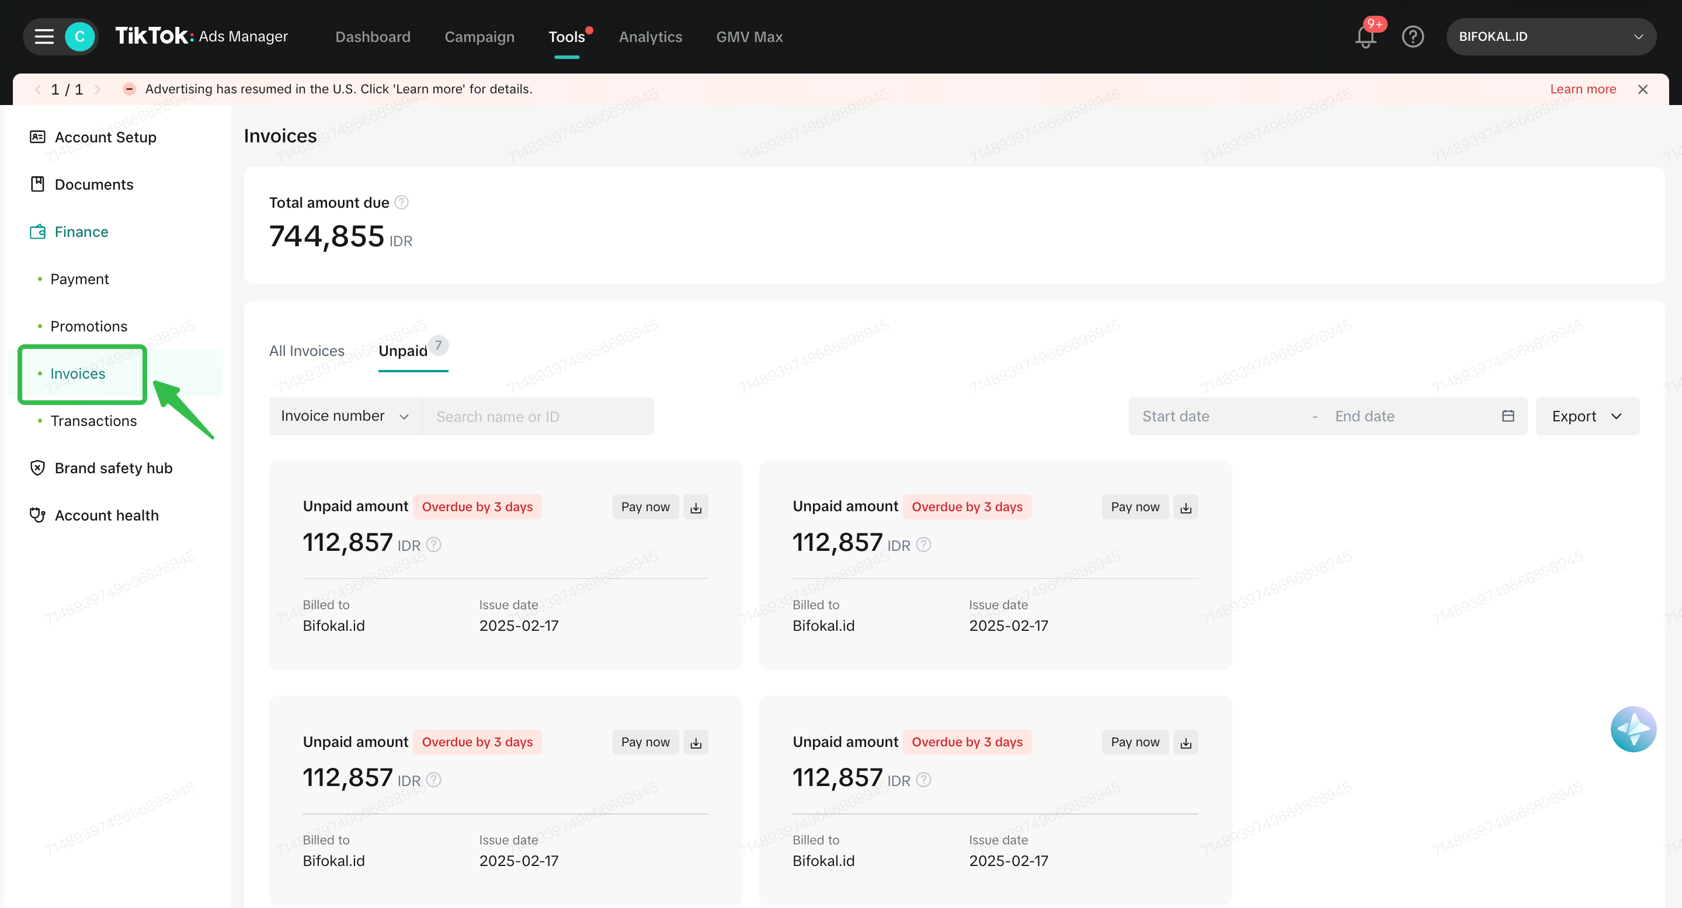
Task: Click the help question mark icon
Action: 1412,37
